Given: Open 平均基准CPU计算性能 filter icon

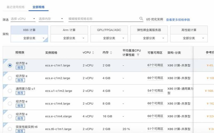Looking at the screenshot, I should (138, 55).
